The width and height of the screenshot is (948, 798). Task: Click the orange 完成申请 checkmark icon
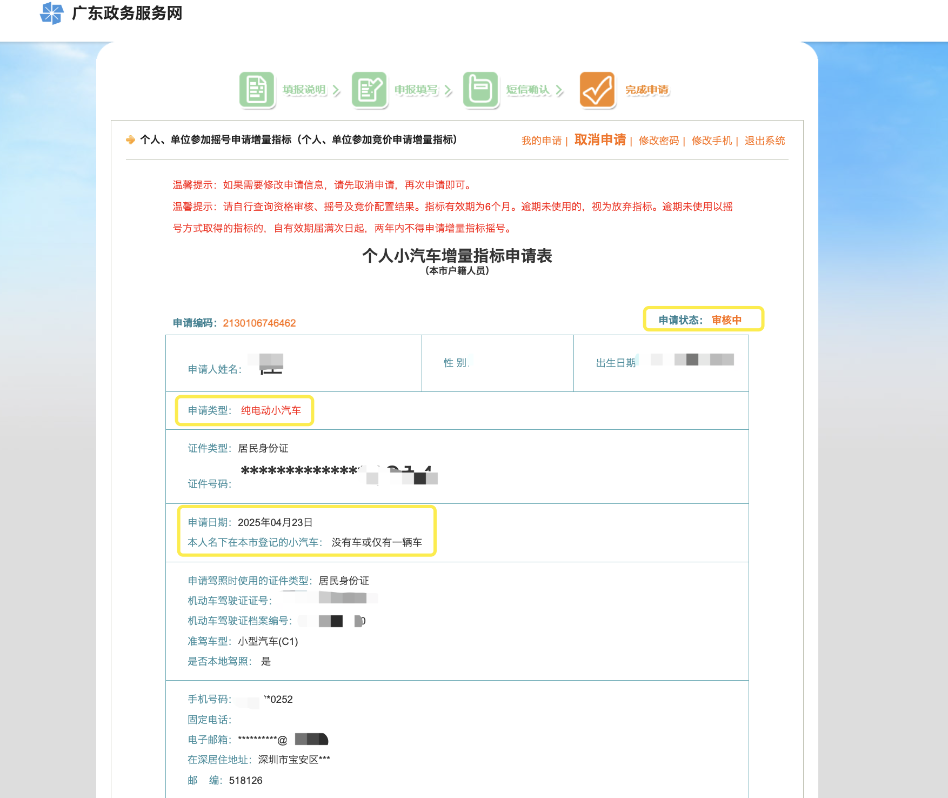(x=597, y=90)
